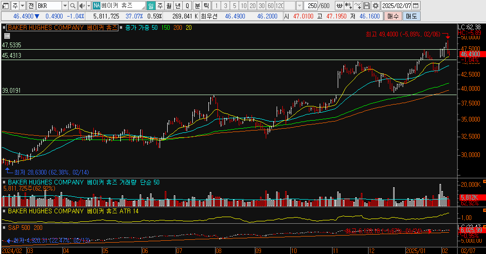The width and height of the screenshot is (486, 254).
Task: Select the 1 minute interval button
Action: (x=216, y=6)
